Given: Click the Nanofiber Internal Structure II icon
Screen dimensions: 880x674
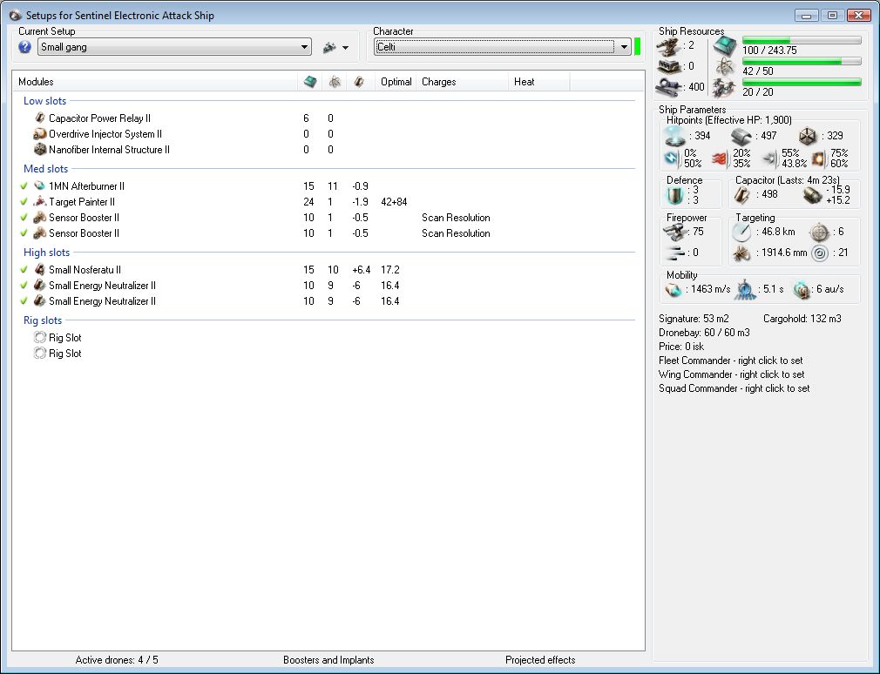Looking at the screenshot, I should tap(39, 150).
